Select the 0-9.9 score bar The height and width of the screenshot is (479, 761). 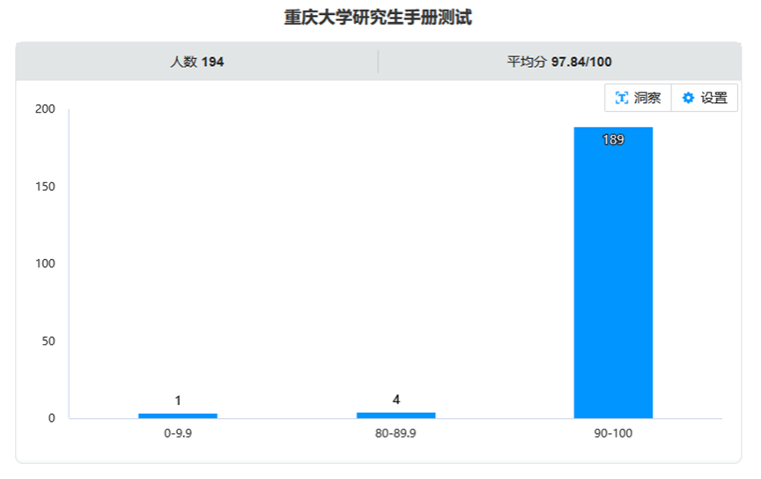178,416
